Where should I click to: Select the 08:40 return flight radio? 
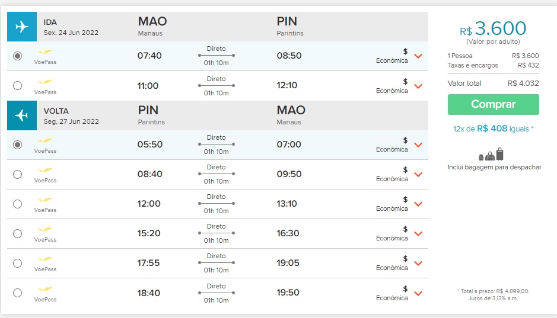click(17, 175)
